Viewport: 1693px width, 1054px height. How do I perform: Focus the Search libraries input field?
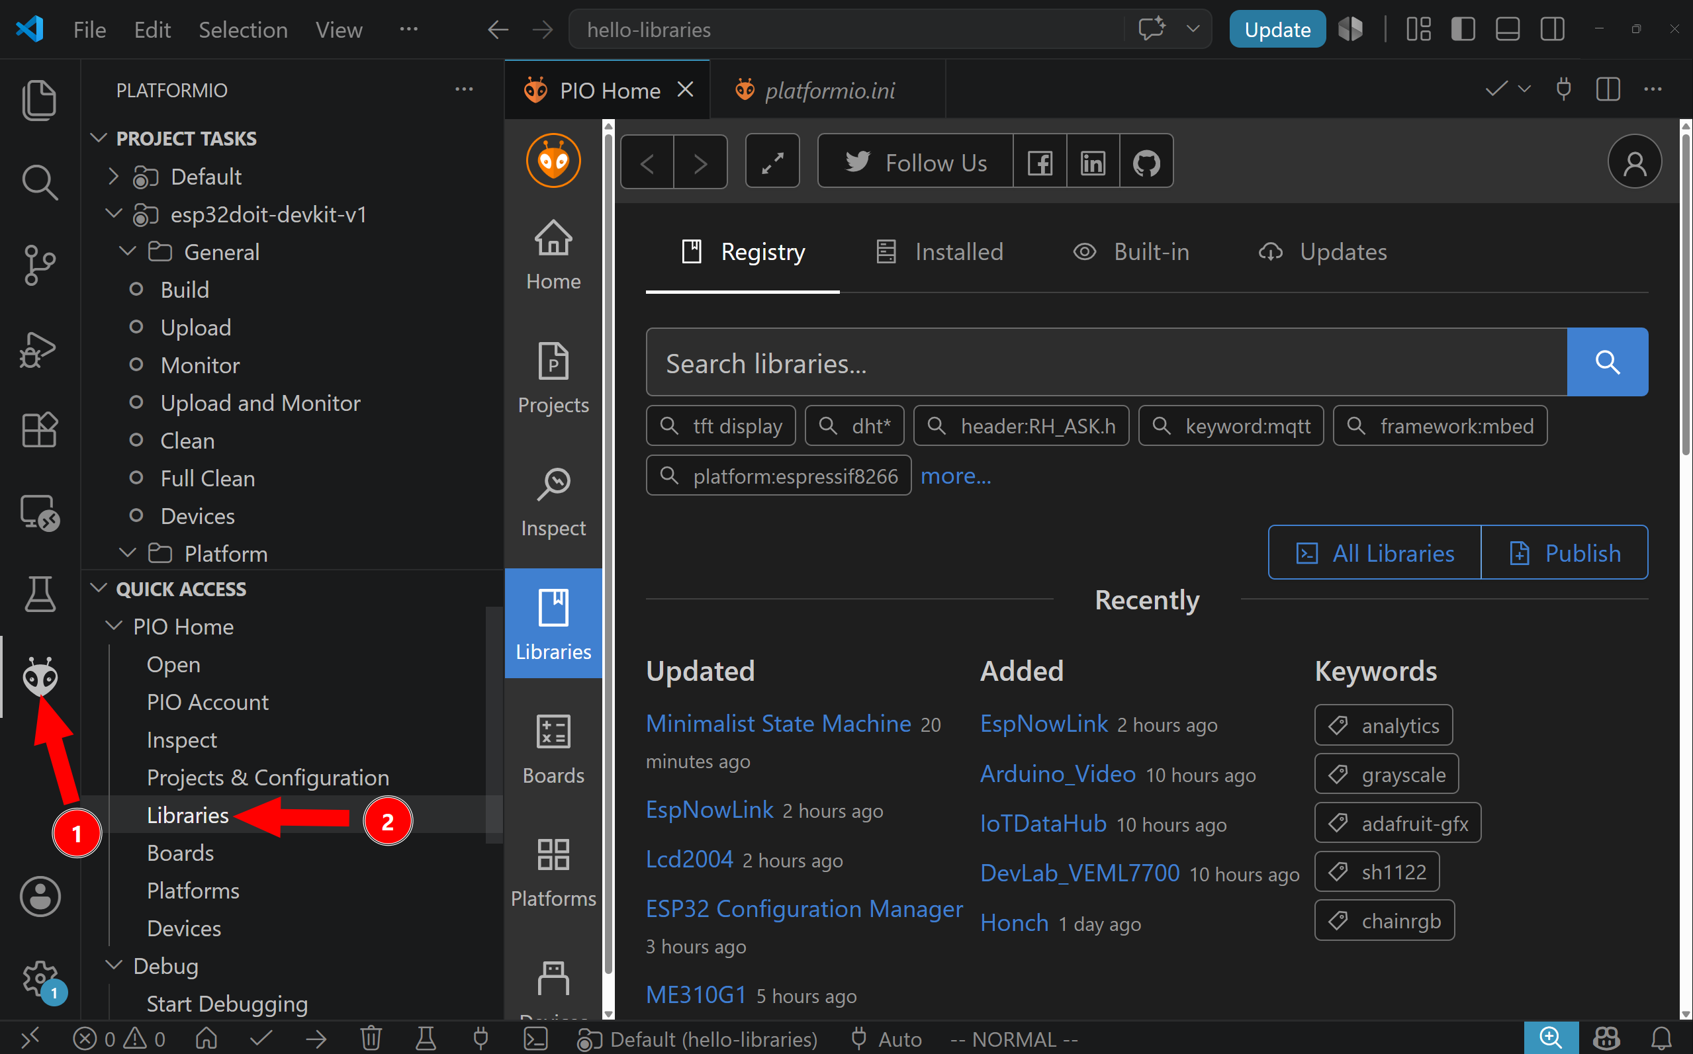1107,363
